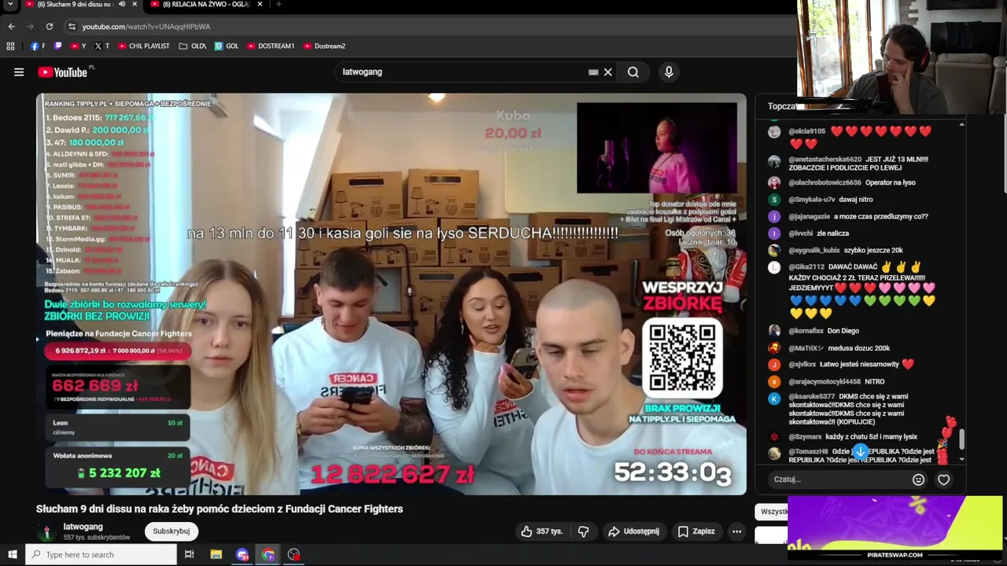Image resolution: width=1007 pixels, height=566 pixels.
Task: Open @jajanagazie chat author name
Action: tap(810, 217)
